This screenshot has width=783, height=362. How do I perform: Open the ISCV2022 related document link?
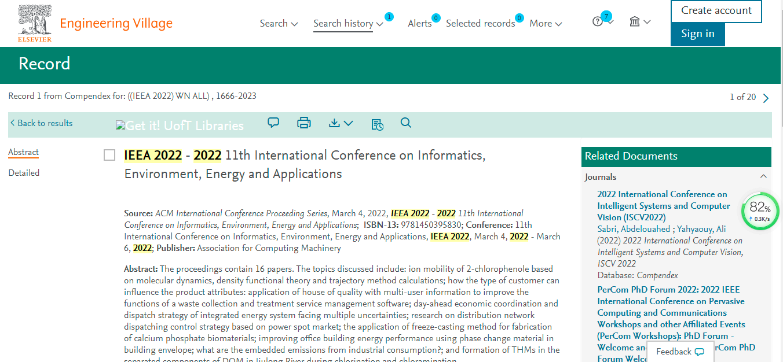pyautogui.click(x=664, y=206)
